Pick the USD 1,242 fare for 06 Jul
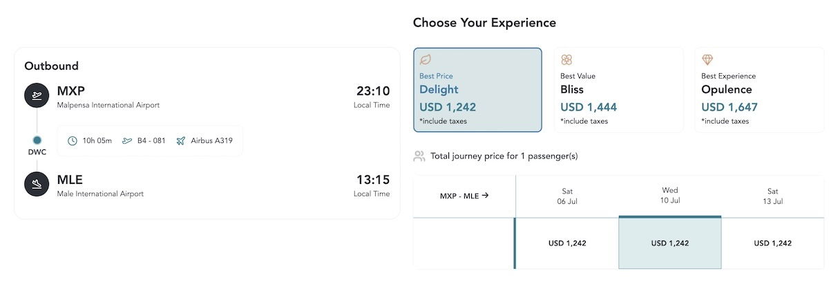The width and height of the screenshot is (829, 300). click(x=567, y=243)
